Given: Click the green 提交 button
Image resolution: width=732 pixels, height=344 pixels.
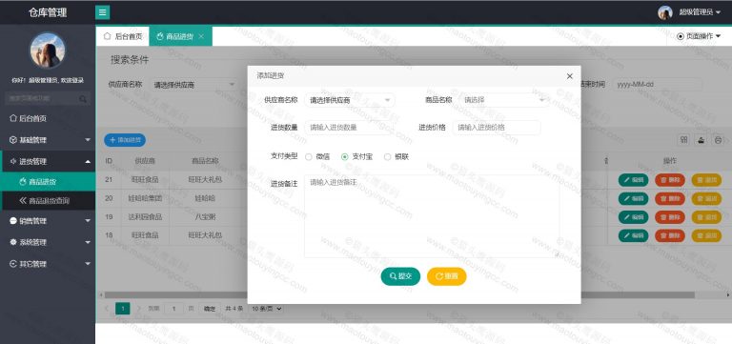Looking at the screenshot, I should point(400,276).
